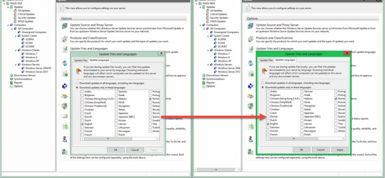The image size is (385, 178).
Task: Click Update Files and Languages icon in WSUS-OLD window
Action: click(65, 49)
